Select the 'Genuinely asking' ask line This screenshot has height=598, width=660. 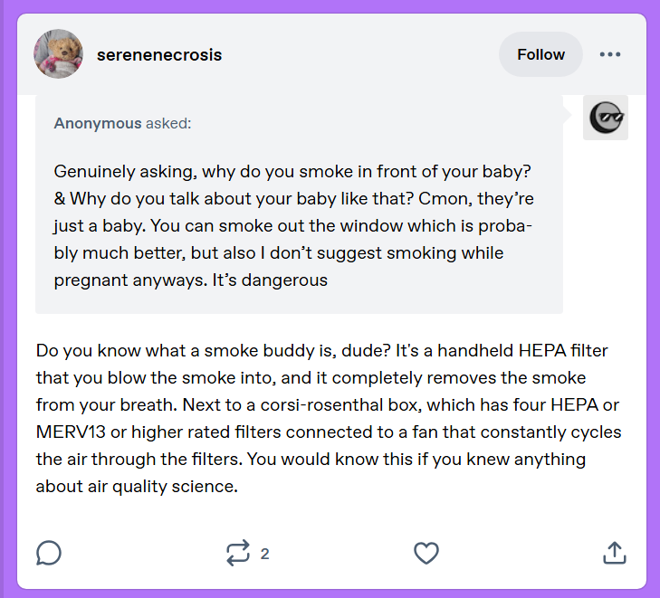292,172
